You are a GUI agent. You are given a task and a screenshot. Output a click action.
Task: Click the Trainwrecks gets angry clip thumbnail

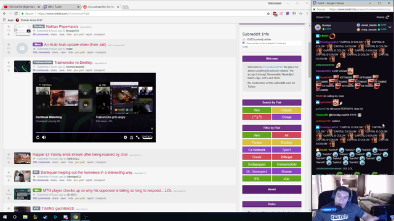(124, 98)
